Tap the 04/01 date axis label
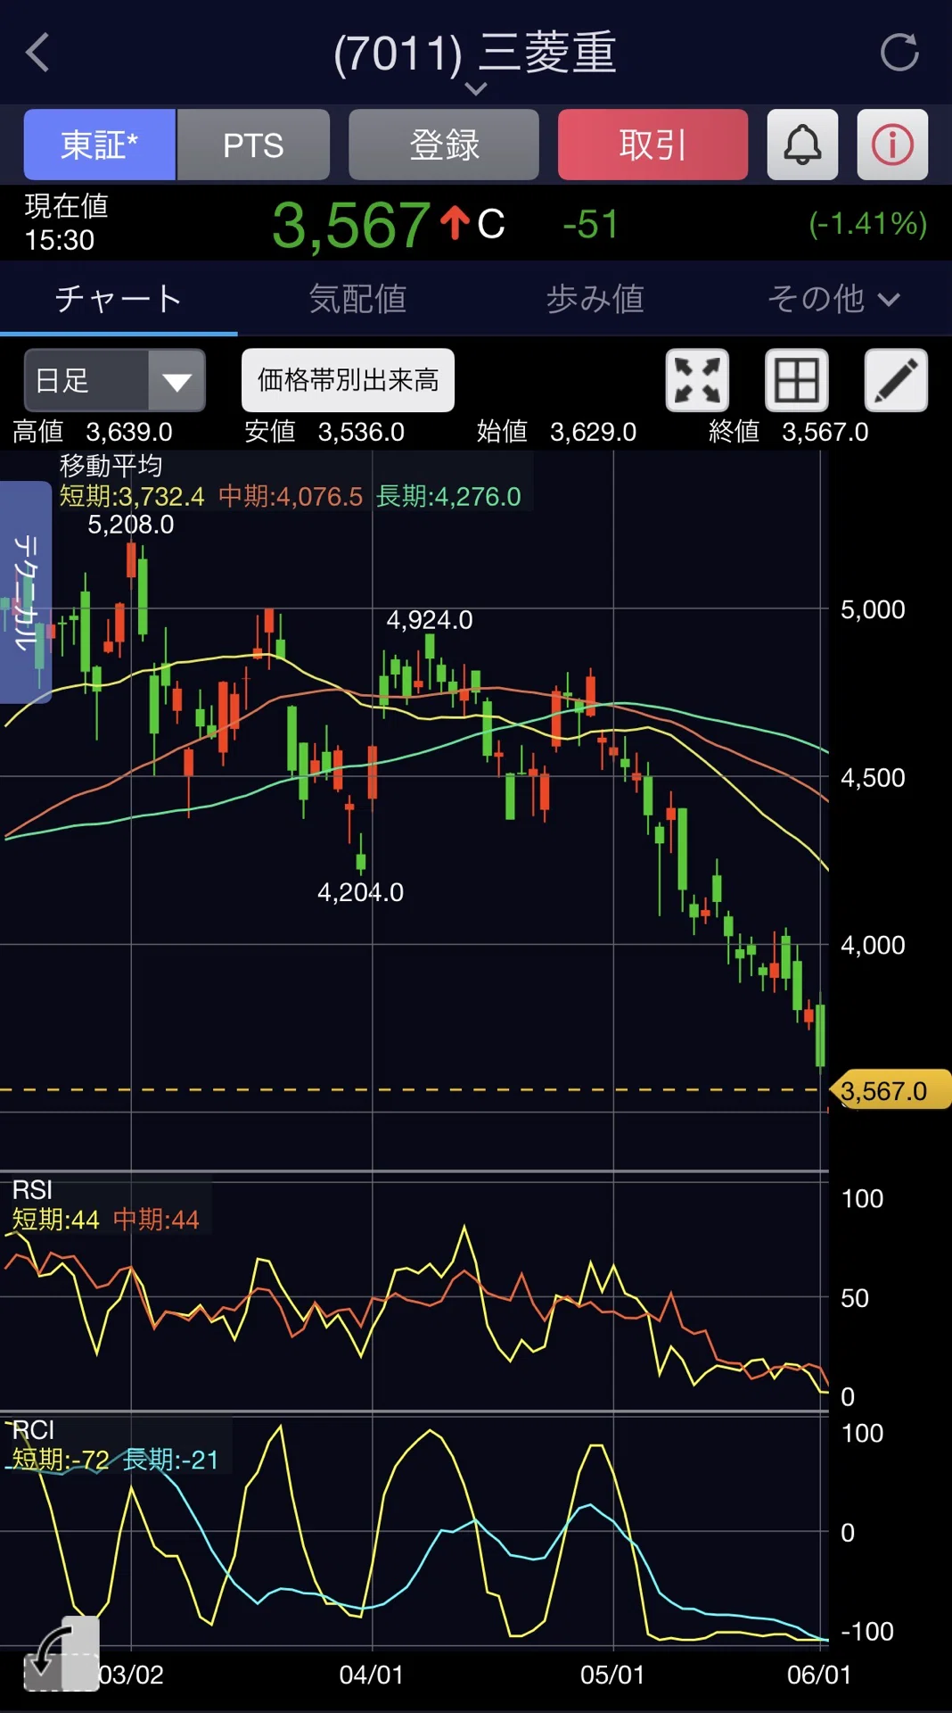 372,1675
